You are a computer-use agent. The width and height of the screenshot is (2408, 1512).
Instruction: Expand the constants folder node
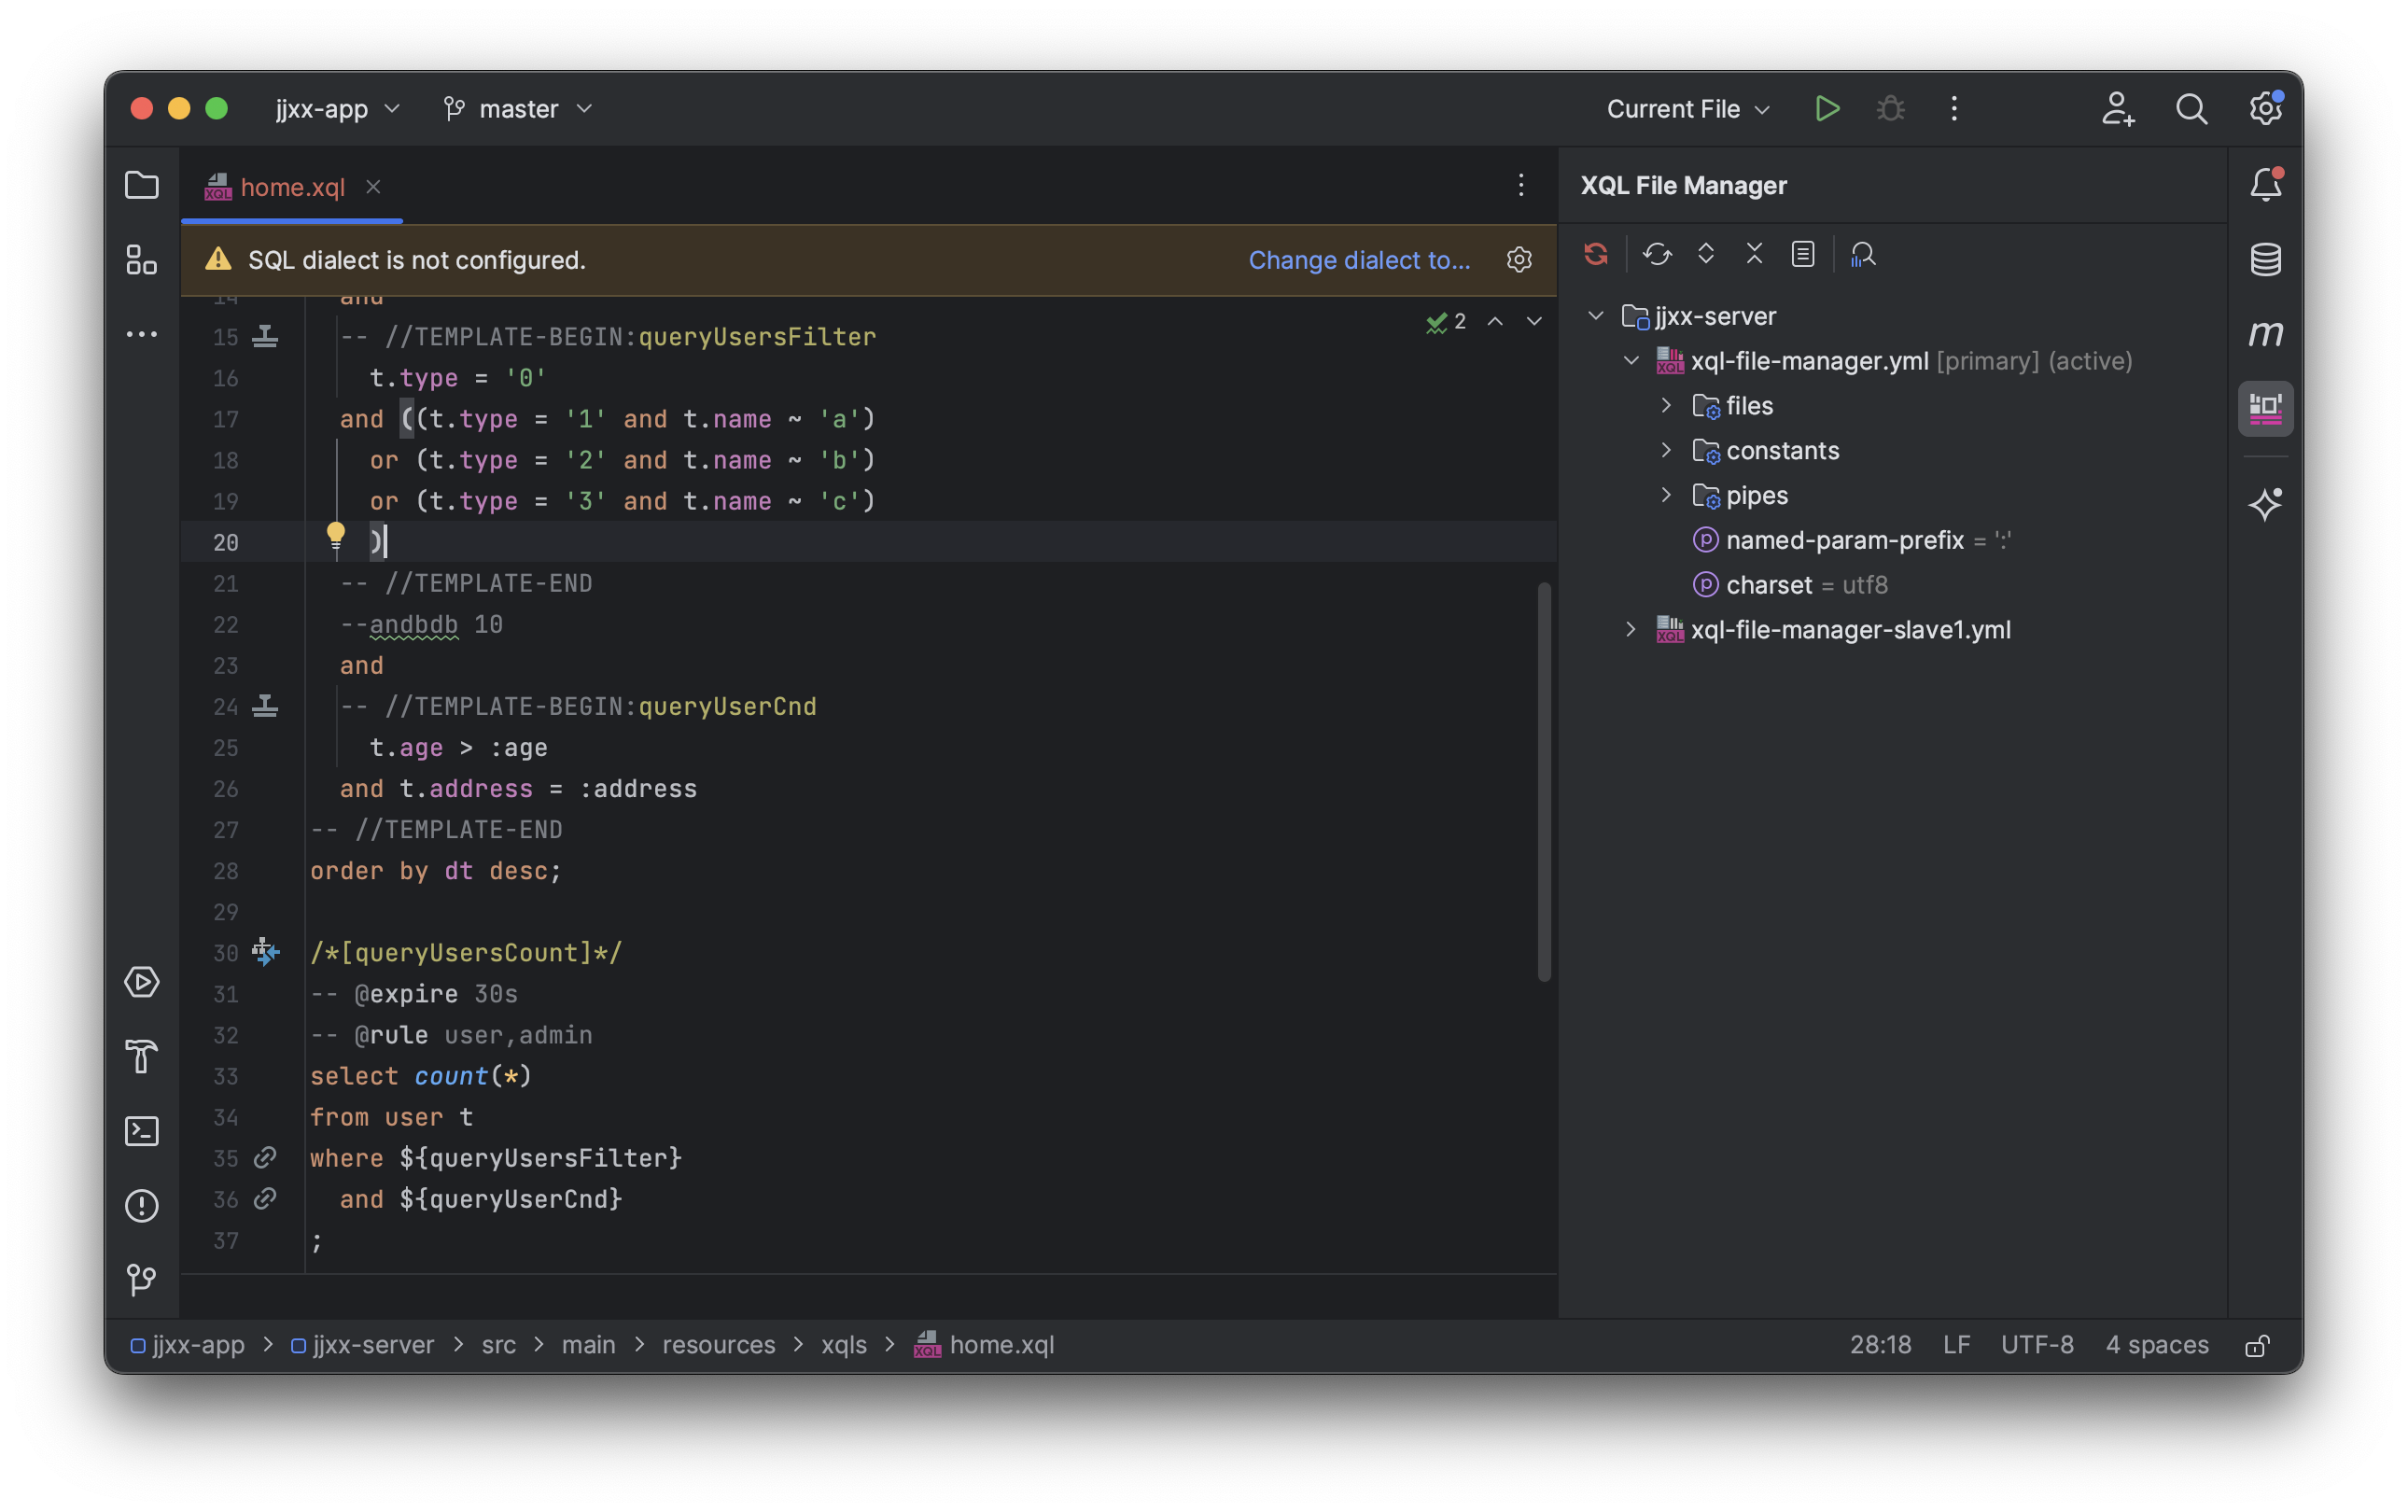tap(1666, 451)
